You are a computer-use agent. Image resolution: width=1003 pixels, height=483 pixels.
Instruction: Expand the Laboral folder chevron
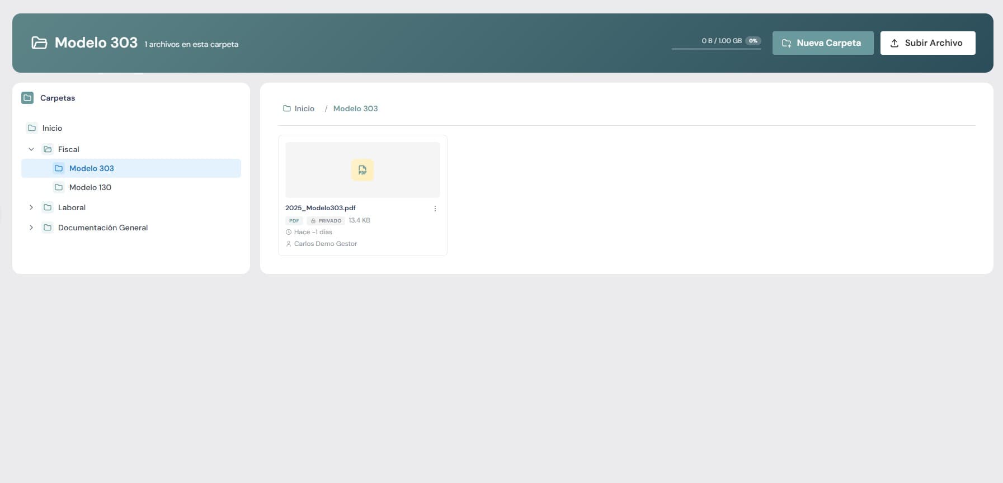coord(31,207)
